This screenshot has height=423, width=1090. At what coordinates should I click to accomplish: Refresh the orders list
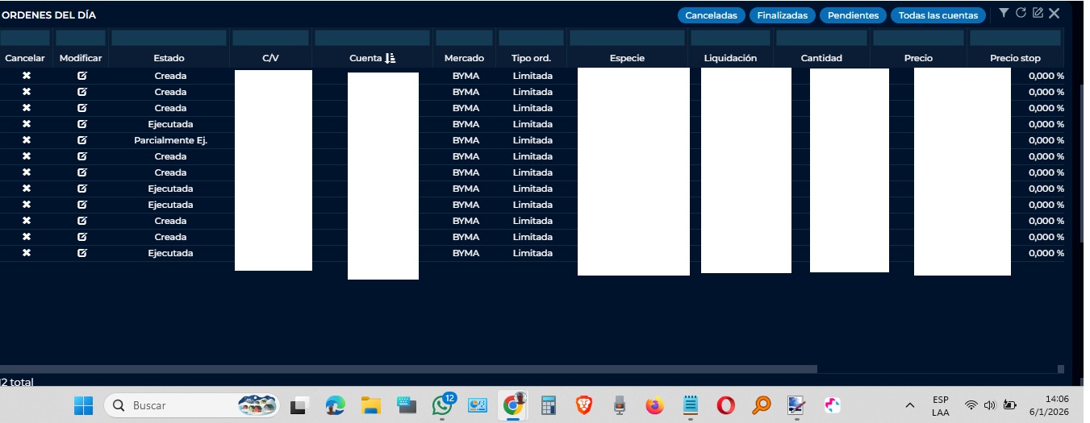tap(1021, 13)
